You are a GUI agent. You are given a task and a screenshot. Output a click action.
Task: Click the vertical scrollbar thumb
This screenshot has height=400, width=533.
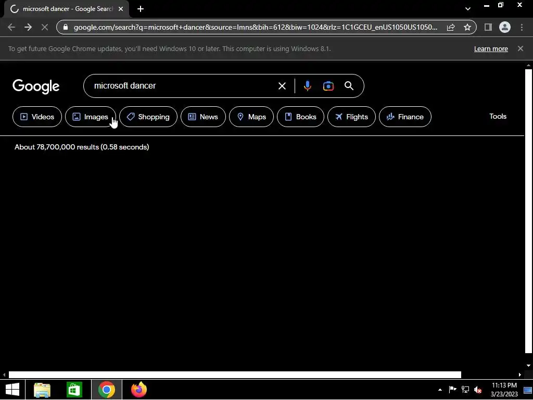point(528,211)
